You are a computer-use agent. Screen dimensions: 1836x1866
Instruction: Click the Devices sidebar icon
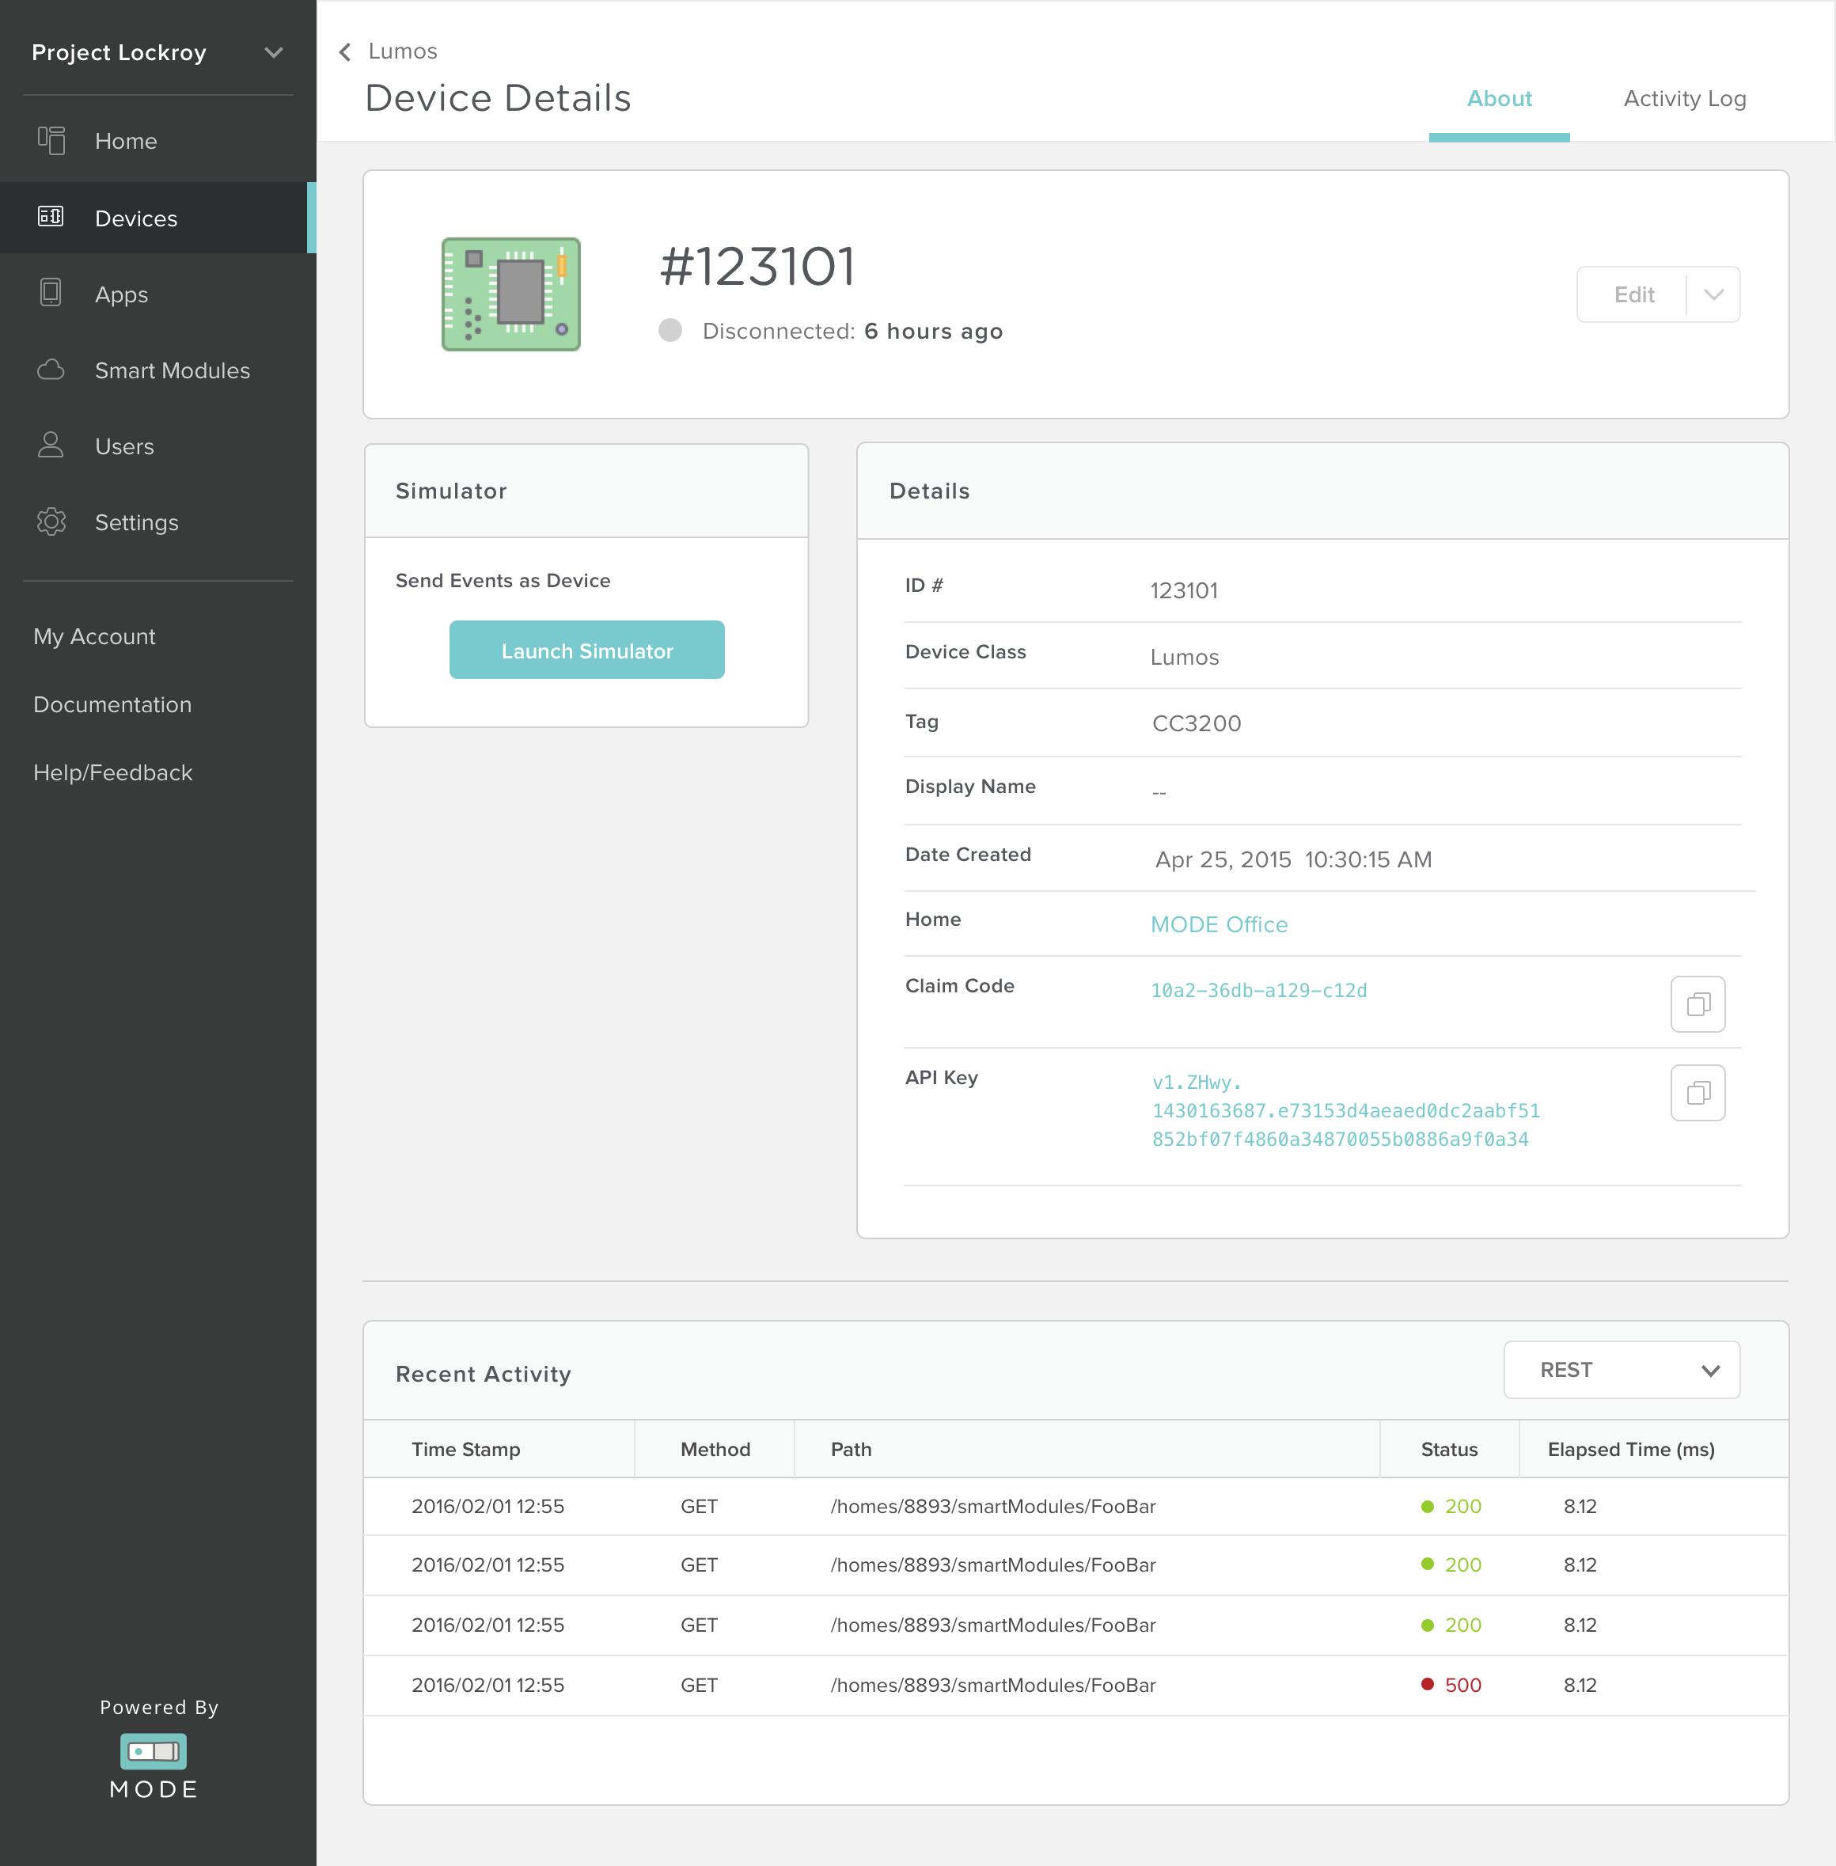51,217
